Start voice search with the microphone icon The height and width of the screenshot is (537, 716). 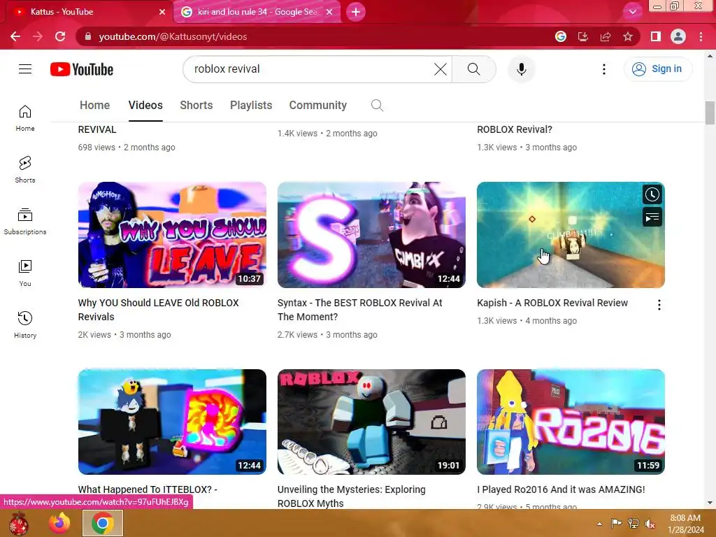coord(521,69)
